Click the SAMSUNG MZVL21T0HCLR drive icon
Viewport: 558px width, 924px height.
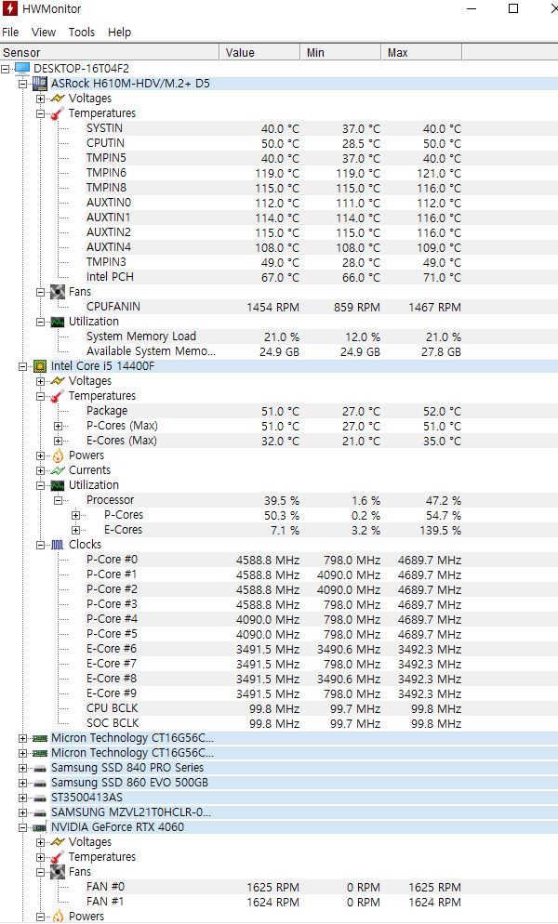point(39,812)
